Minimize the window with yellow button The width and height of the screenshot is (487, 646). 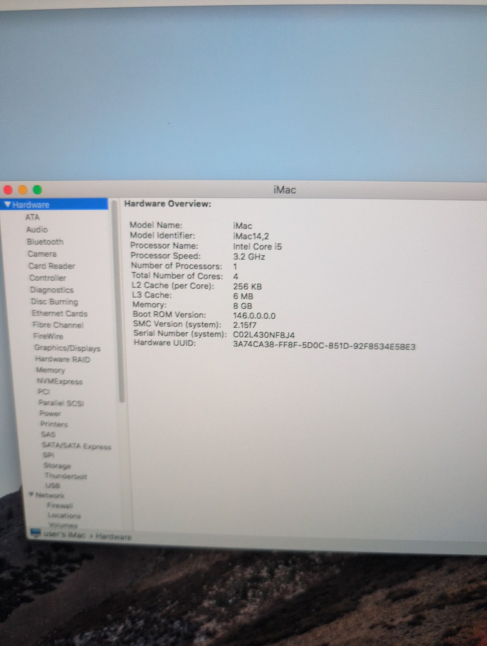23,189
